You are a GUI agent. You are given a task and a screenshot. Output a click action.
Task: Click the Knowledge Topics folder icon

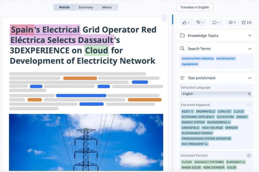[182, 36]
